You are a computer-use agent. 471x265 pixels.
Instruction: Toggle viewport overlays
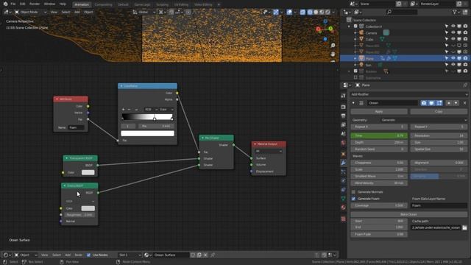pos(289,12)
